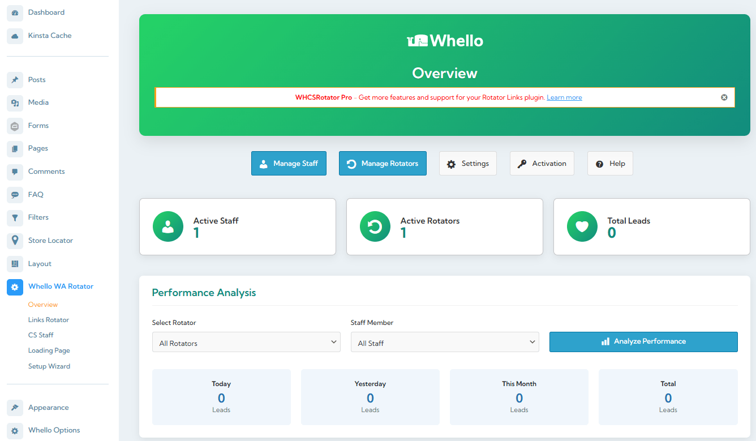This screenshot has width=756, height=441.
Task: Click the Performance Analysis heading
Action: 204,293
